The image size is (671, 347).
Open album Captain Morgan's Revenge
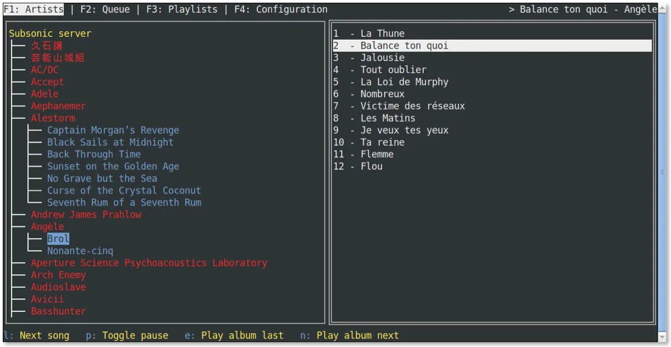(113, 130)
